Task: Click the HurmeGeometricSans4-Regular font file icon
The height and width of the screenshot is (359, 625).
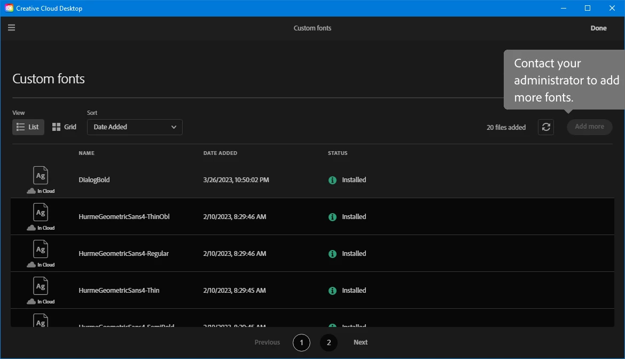Action: tap(41, 249)
